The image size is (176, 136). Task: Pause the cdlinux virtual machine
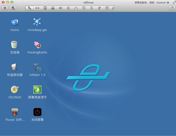coord(5,8)
